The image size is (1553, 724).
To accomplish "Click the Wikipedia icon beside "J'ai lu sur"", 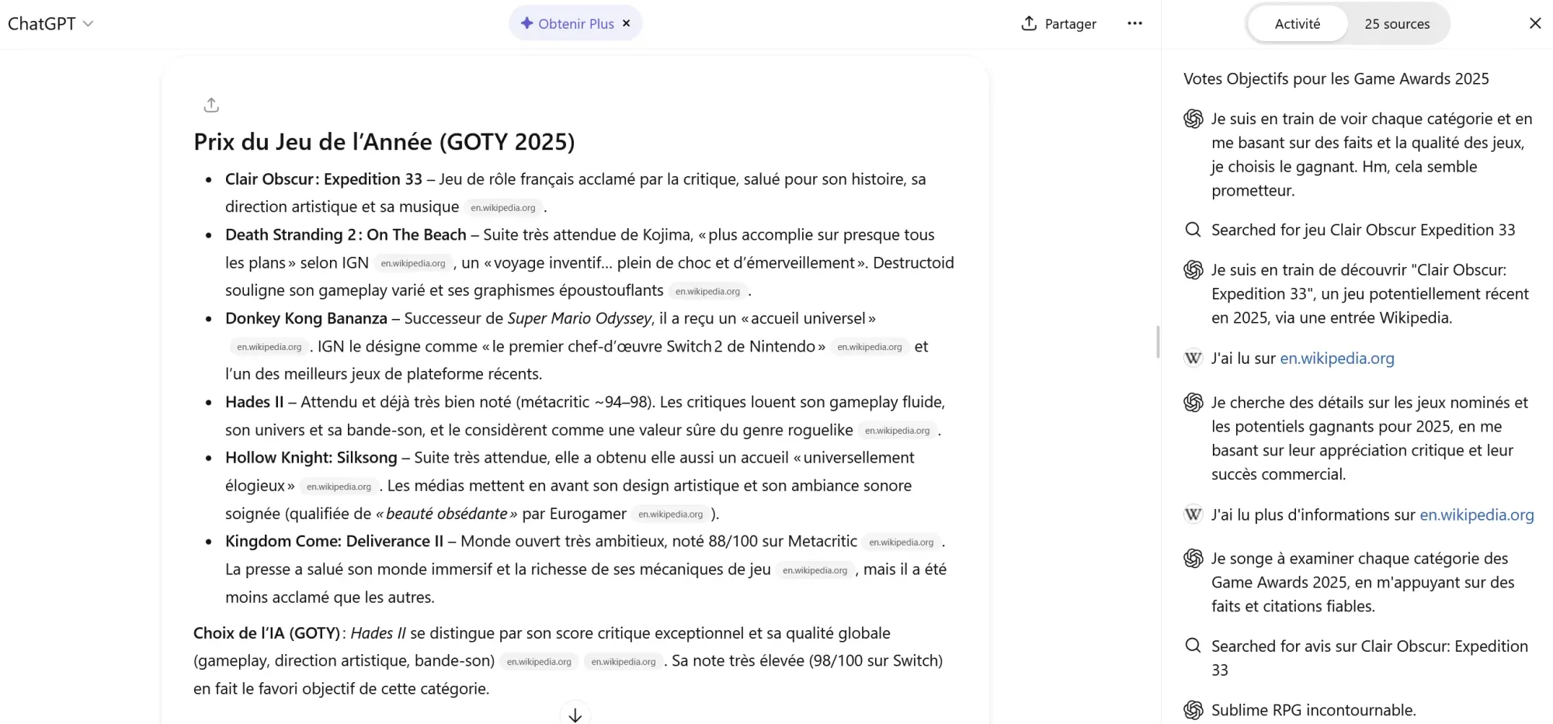I will point(1193,359).
